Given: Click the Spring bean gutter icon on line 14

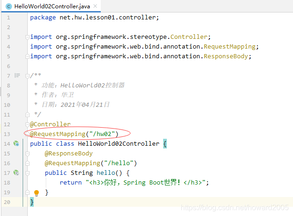Looking at the screenshot, I should [x=16, y=144].
